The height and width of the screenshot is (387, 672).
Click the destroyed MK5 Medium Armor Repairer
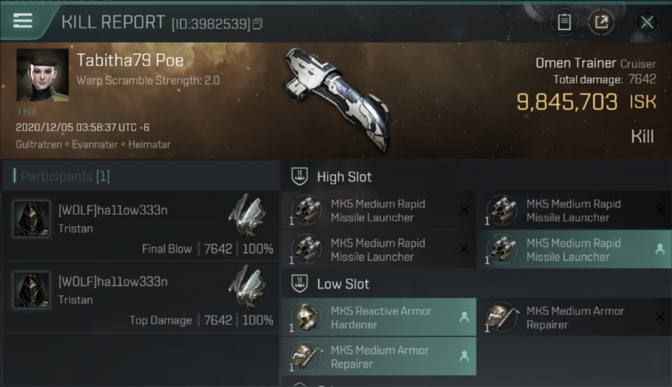(x=574, y=318)
